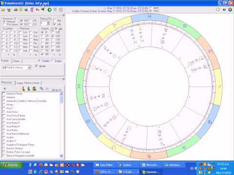Click the Neptune symbol in the chart

[166, 30]
